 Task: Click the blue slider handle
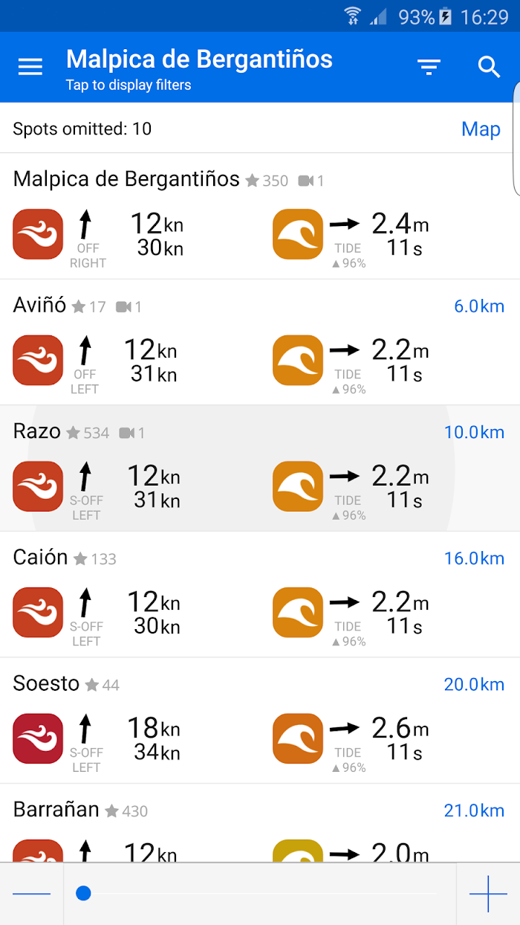coord(83,893)
